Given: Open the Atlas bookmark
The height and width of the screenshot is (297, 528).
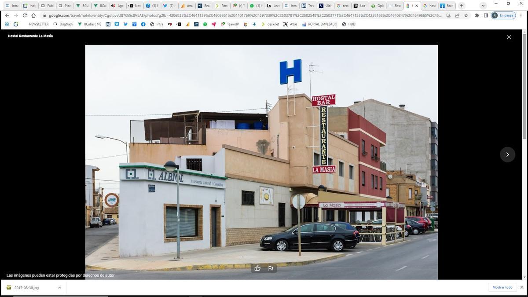Looking at the screenshot, I should coord(293,24).
